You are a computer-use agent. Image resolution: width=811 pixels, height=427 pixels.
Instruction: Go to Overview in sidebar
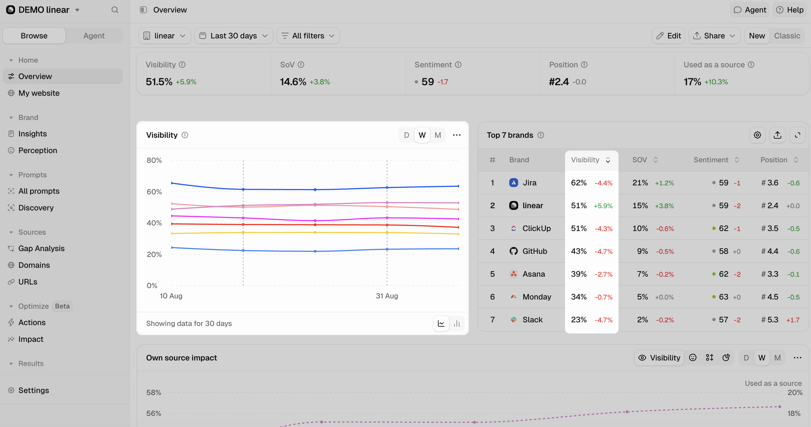click(63, 76)
